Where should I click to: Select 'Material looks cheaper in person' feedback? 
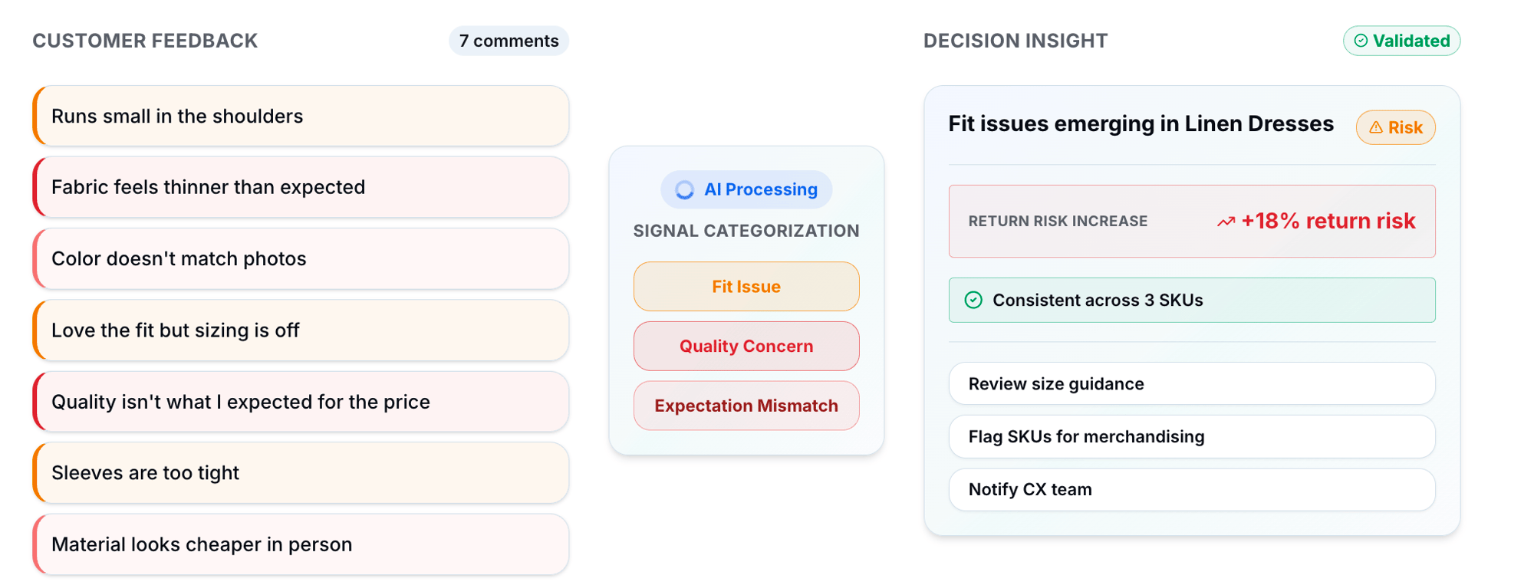pyautogui.click(x=301, y=544)
